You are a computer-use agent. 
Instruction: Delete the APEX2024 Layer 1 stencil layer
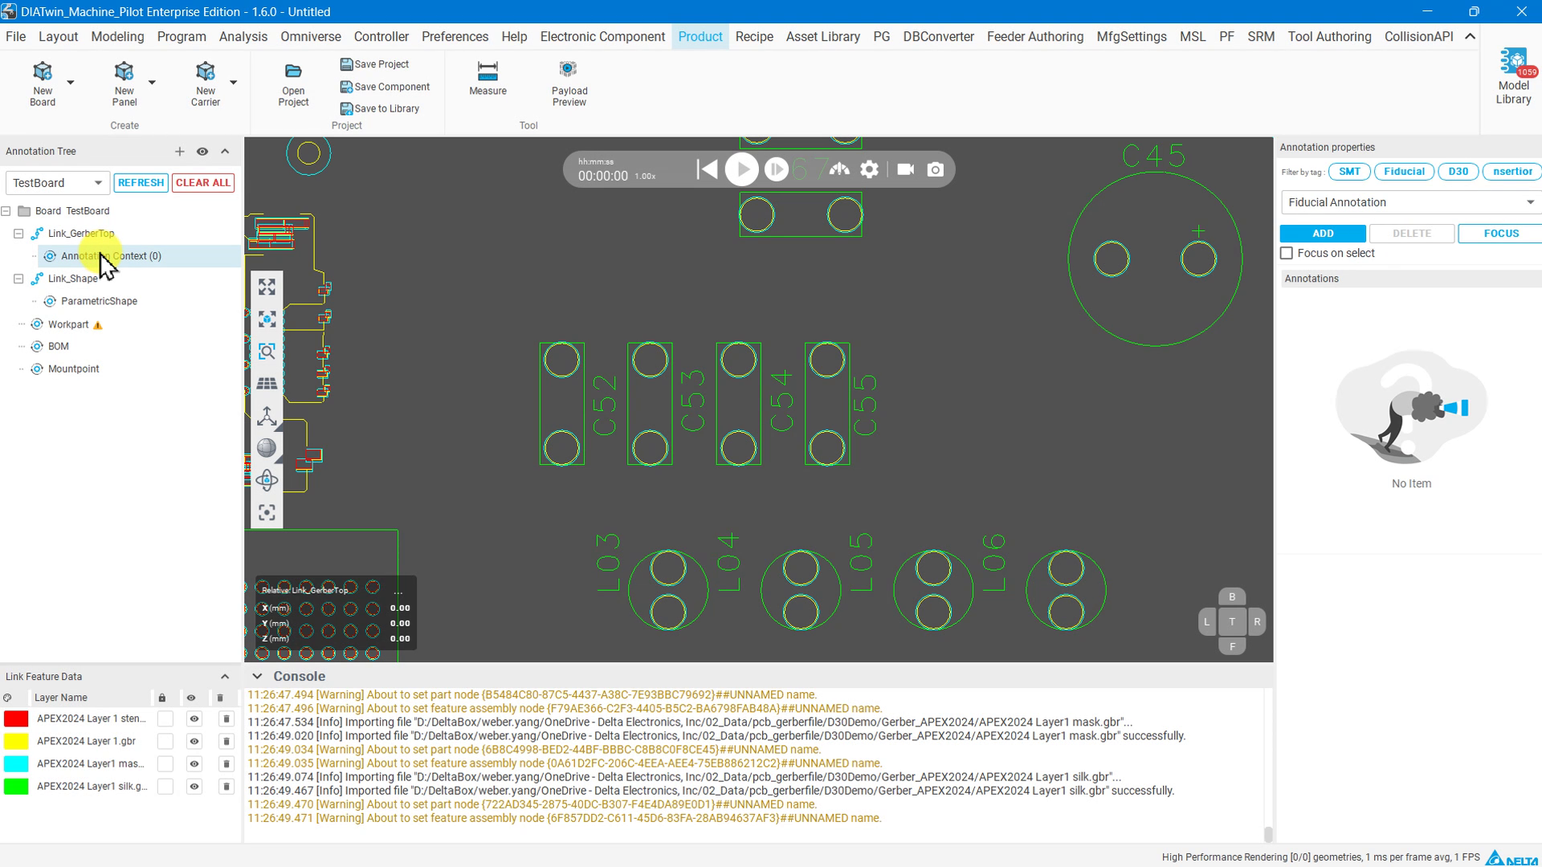[x=226, y=718]
